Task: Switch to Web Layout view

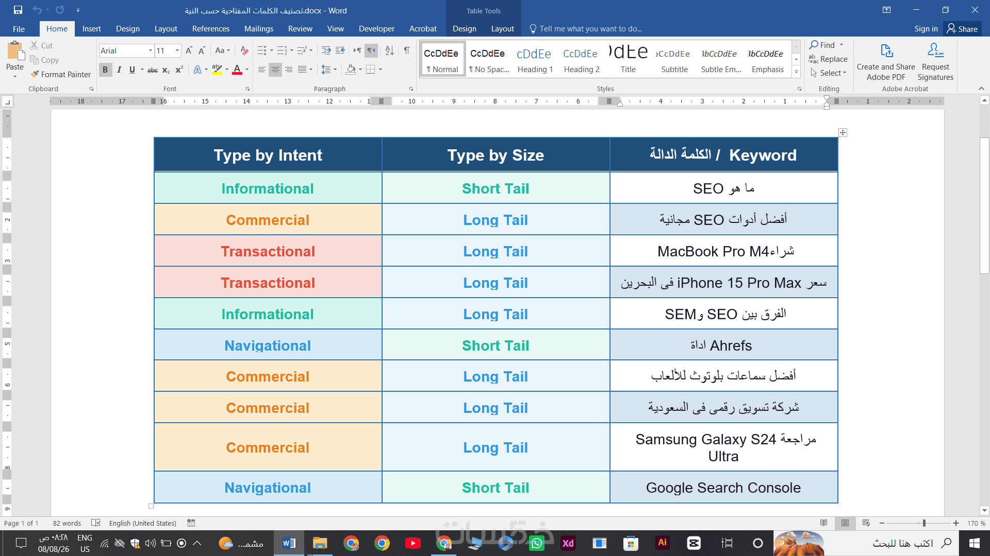Action: (x=866, y=523)
